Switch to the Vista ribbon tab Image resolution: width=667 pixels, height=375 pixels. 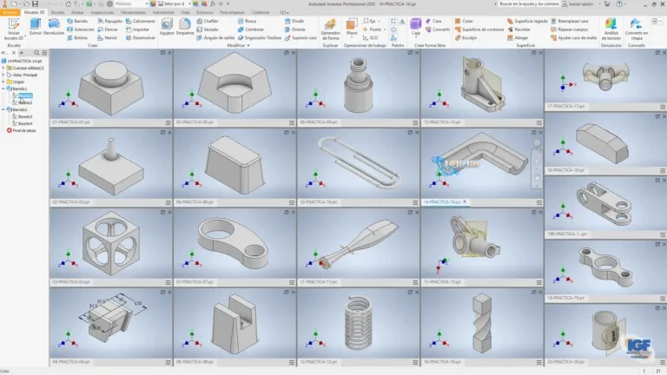186,12
